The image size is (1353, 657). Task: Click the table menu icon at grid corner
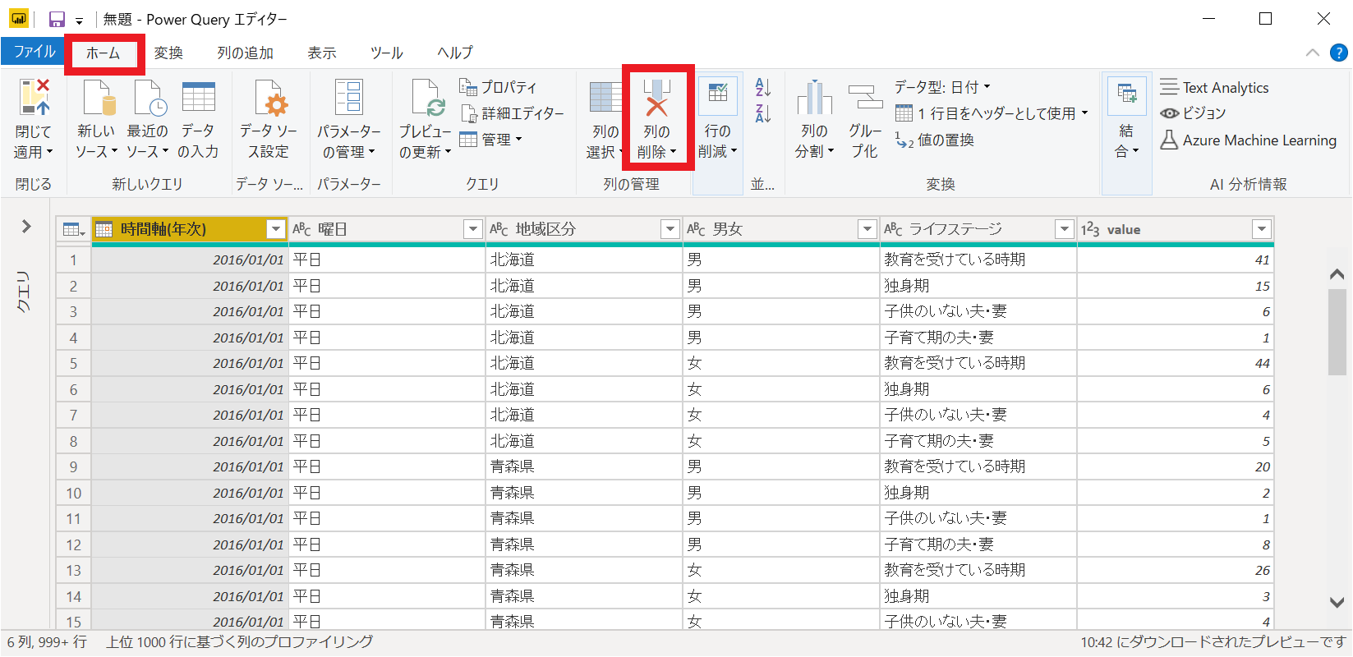(74, 229)
